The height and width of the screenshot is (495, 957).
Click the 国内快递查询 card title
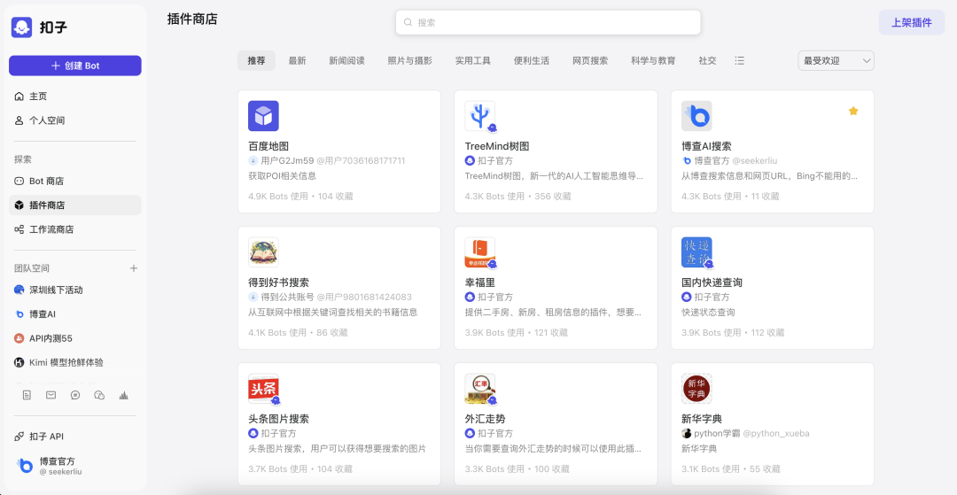tap(712, 282)
